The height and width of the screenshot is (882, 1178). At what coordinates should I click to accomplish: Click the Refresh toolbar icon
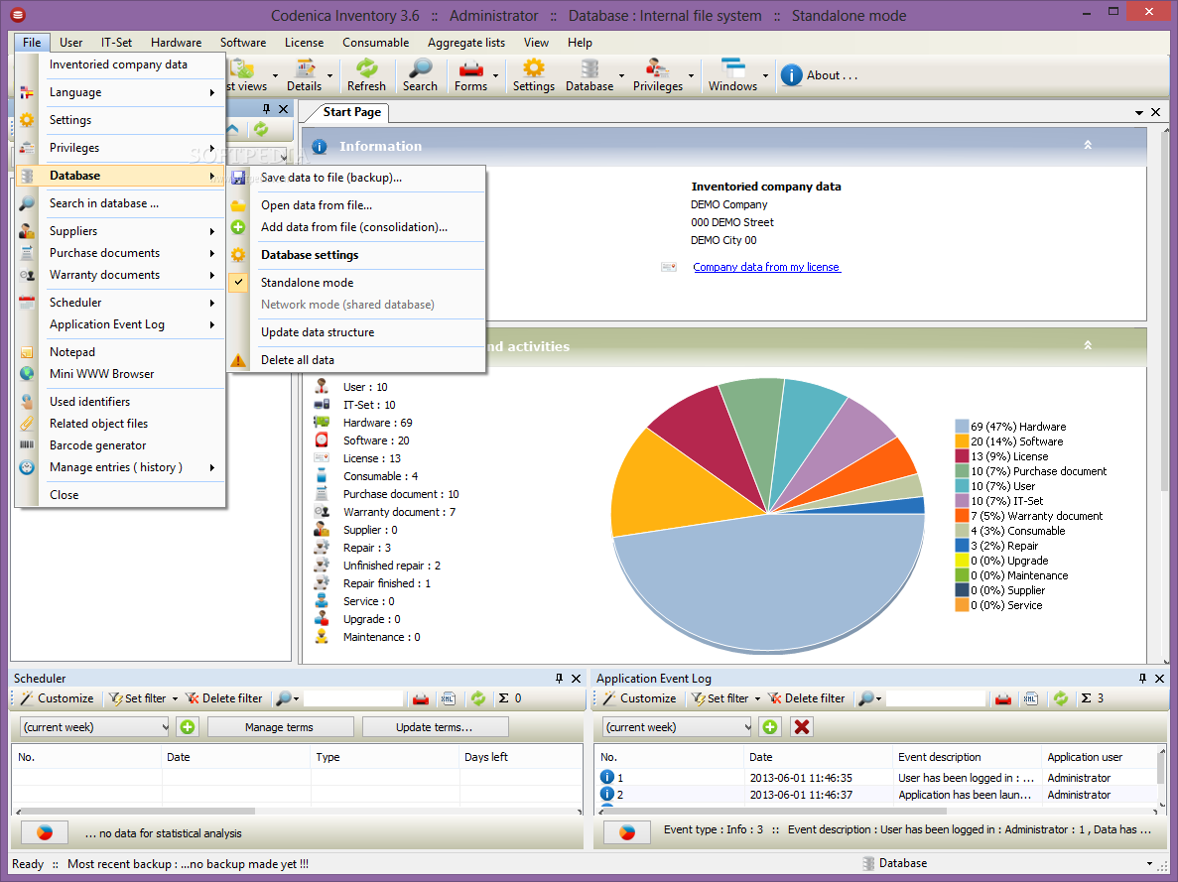coord(366,75)
